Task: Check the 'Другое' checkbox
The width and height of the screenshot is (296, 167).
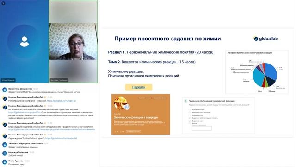Action: (x=189, y=123)
